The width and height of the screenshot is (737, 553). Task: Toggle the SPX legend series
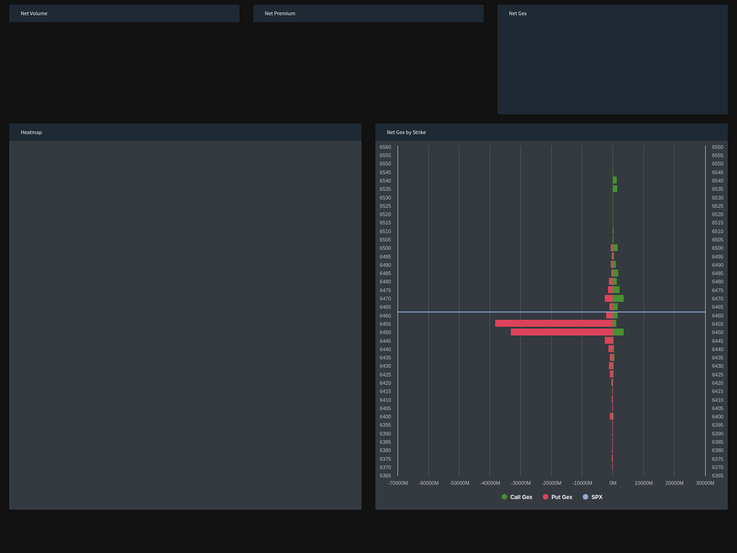coord(593,497)
